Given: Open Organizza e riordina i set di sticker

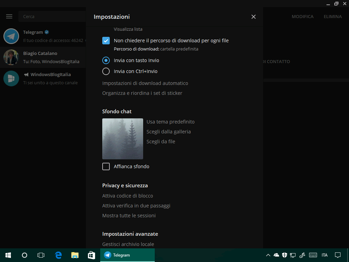Looking at the screenshot, I should [x=142, y=93].
